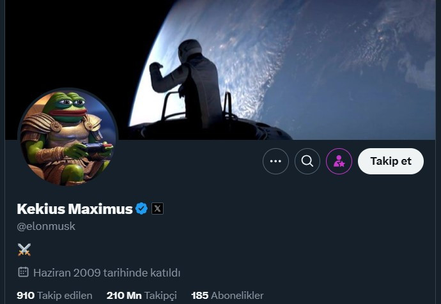
Task: Open the Pepe frog profile picture
Action: pyautogui.click(x=68, y=138)
